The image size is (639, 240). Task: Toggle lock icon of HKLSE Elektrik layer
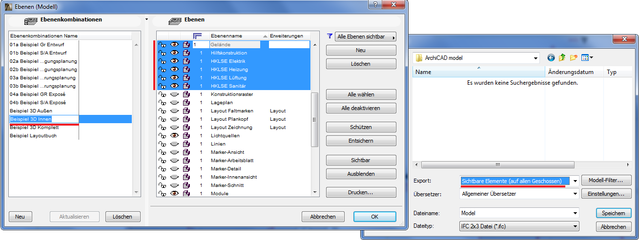click(x=162, y=61)
